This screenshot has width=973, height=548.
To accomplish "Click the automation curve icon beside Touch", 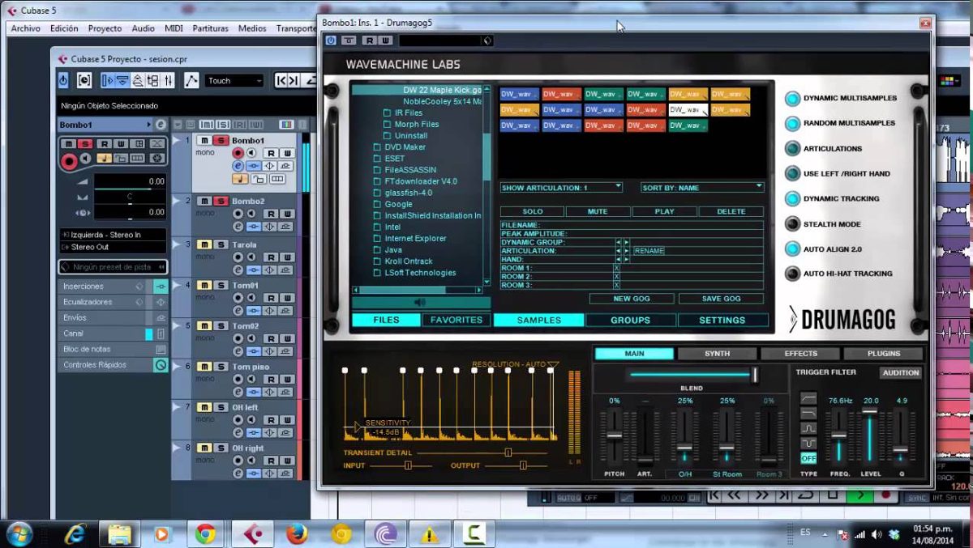I will click(191, 80).
